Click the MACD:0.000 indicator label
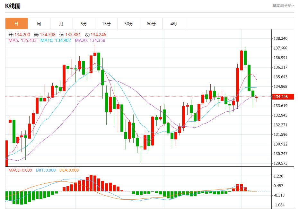This screenshot has height=209, width=299. coord(20,170)
